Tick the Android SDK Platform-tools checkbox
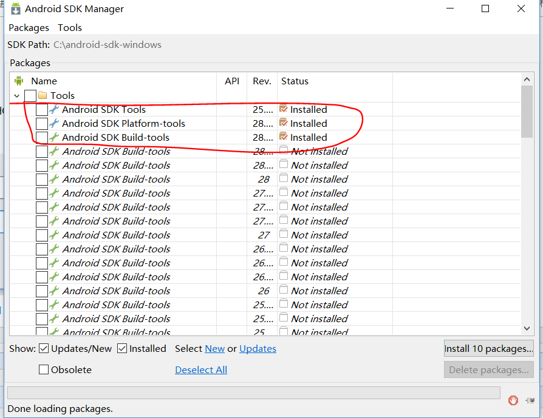Screen dimensions: 543x418 [x=42, y=124]
